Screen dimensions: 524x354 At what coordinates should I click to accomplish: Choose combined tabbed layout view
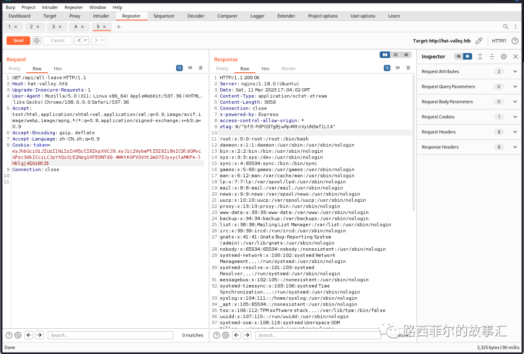click(x=407, y=54)
